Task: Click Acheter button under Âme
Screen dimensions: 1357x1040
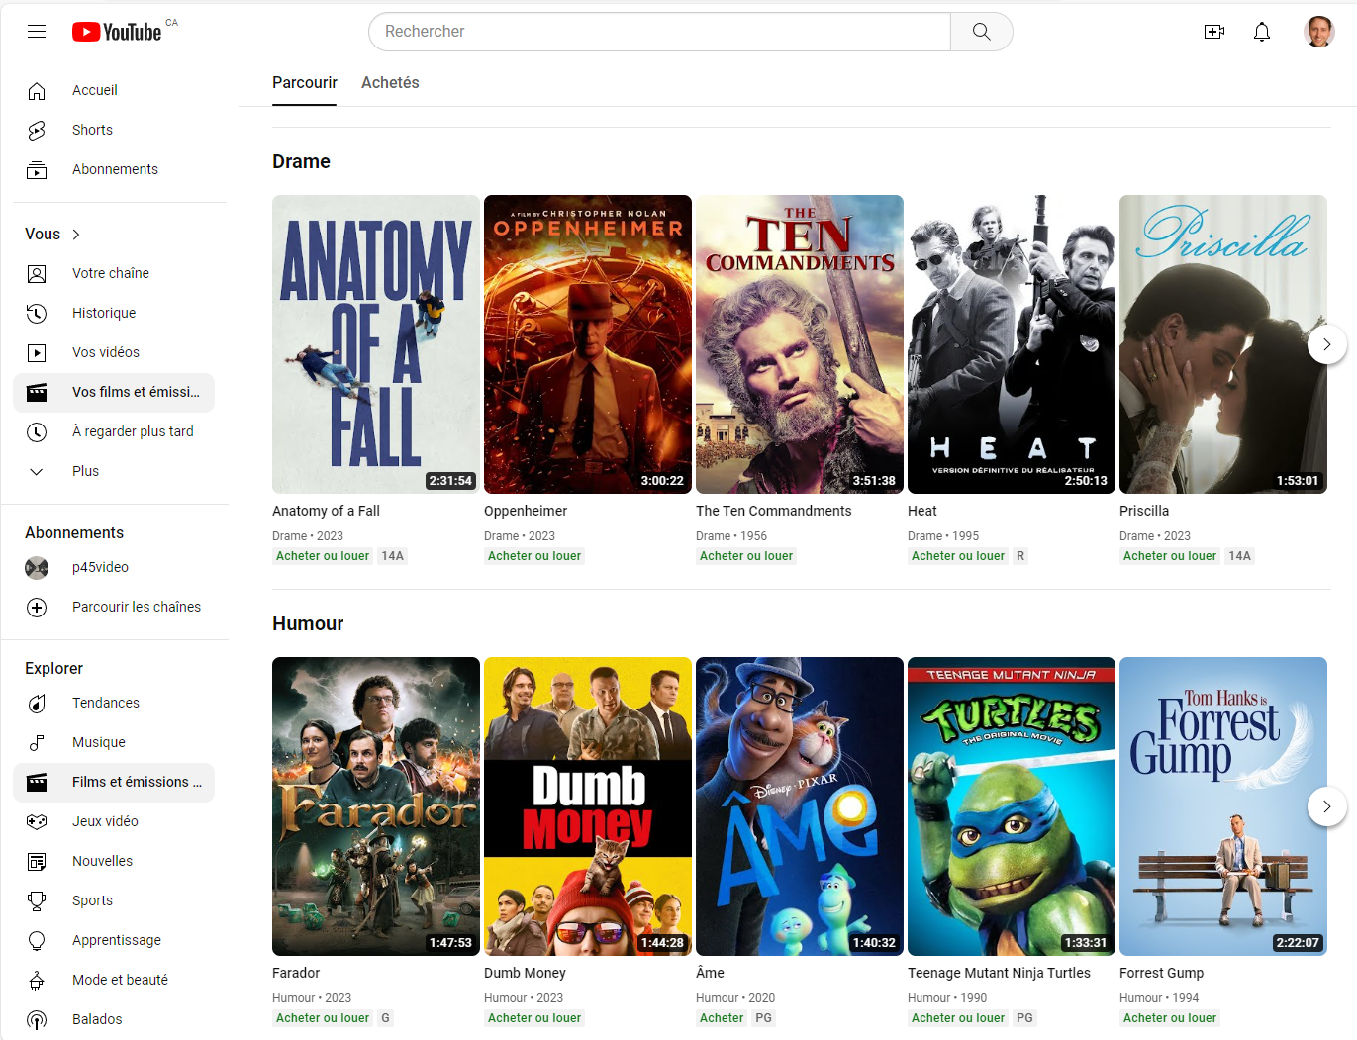Action: (722, 1018)
